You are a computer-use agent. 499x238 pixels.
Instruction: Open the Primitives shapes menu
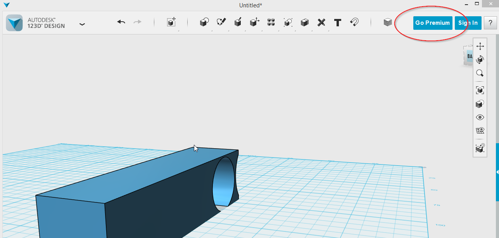click(204, 22)
